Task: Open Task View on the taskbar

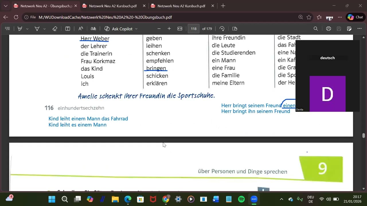Action: coord(77,199)
